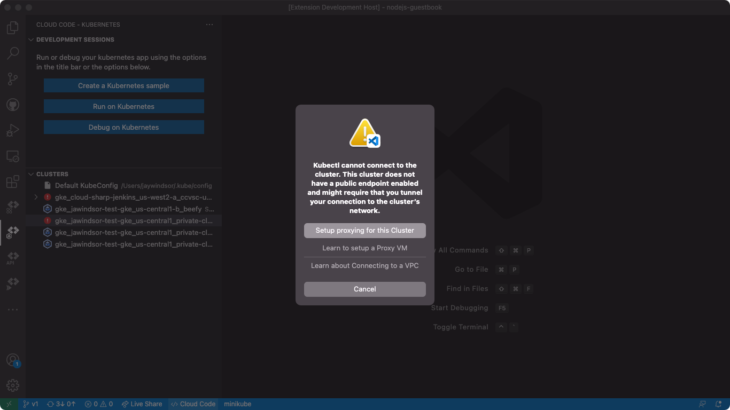This screenshot has height=410, width=730.
Task: Select Default KubeConfig entry
Action: point(123,185)
